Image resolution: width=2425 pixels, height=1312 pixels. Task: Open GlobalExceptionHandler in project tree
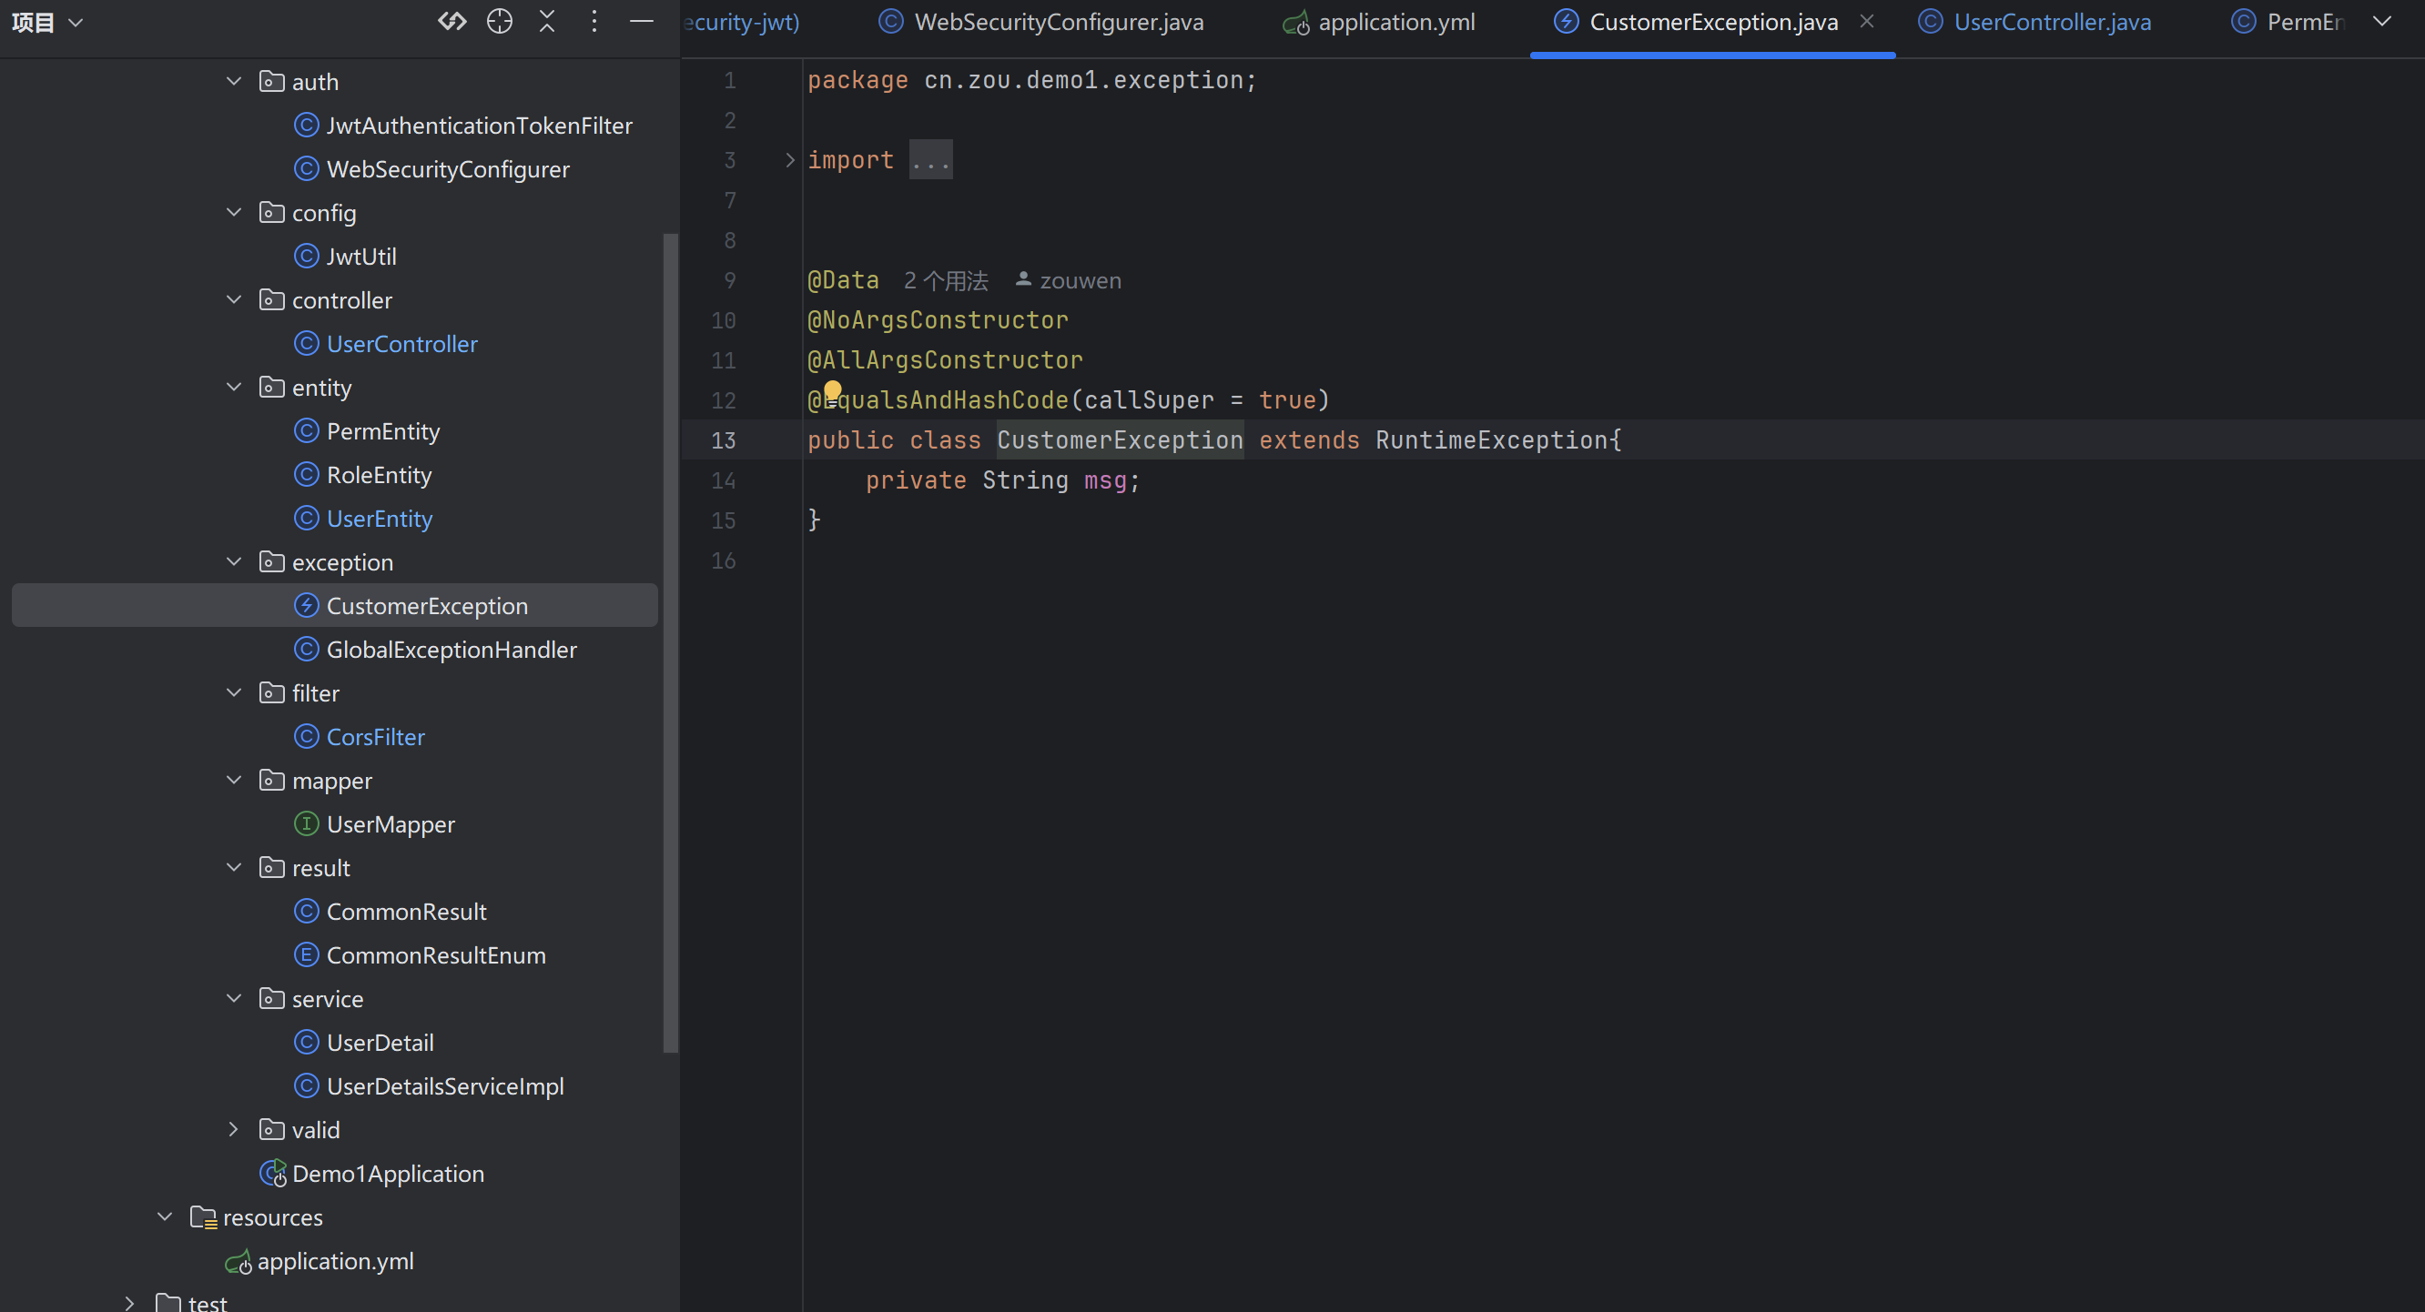(x=451, y=650)
